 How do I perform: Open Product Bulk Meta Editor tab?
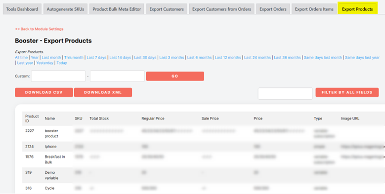(x=117, y=9)
